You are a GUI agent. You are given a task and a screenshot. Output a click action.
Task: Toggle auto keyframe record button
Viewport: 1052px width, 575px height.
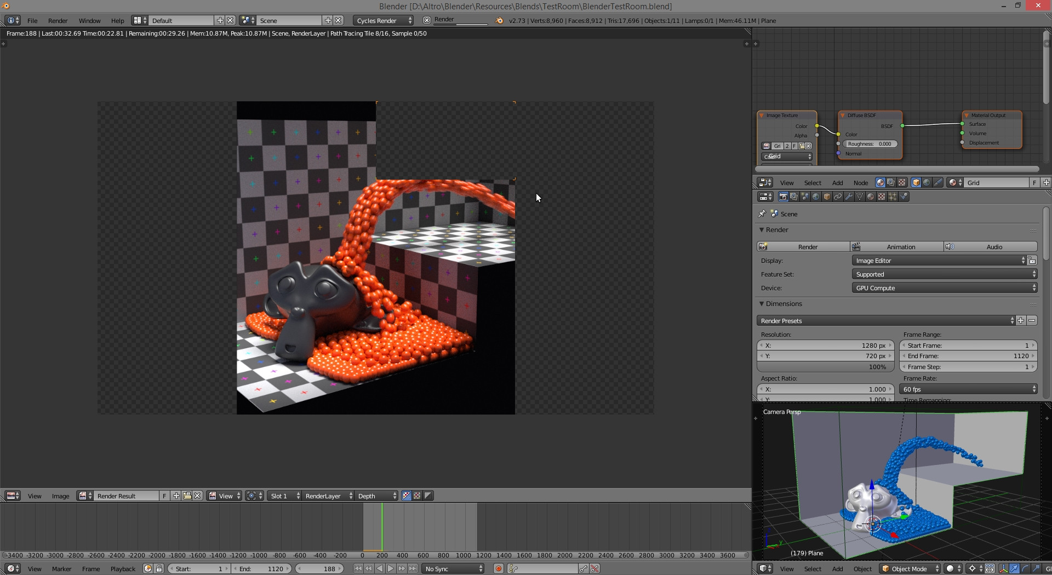(x=499, y=569)
